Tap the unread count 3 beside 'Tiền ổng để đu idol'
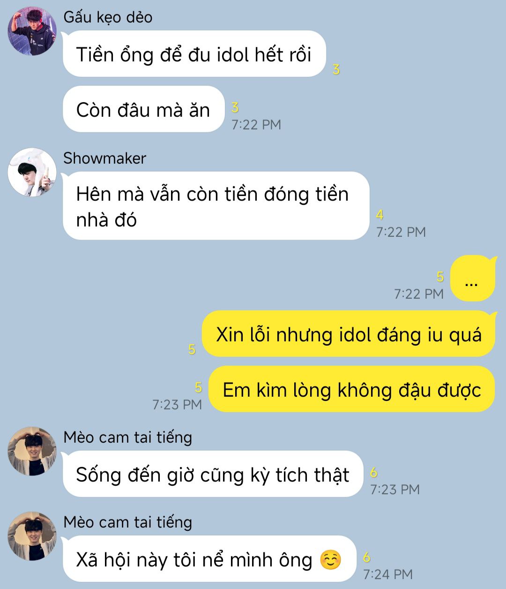Image resolution: width=506 pixels, height=589 pixels. coord(336,70)
